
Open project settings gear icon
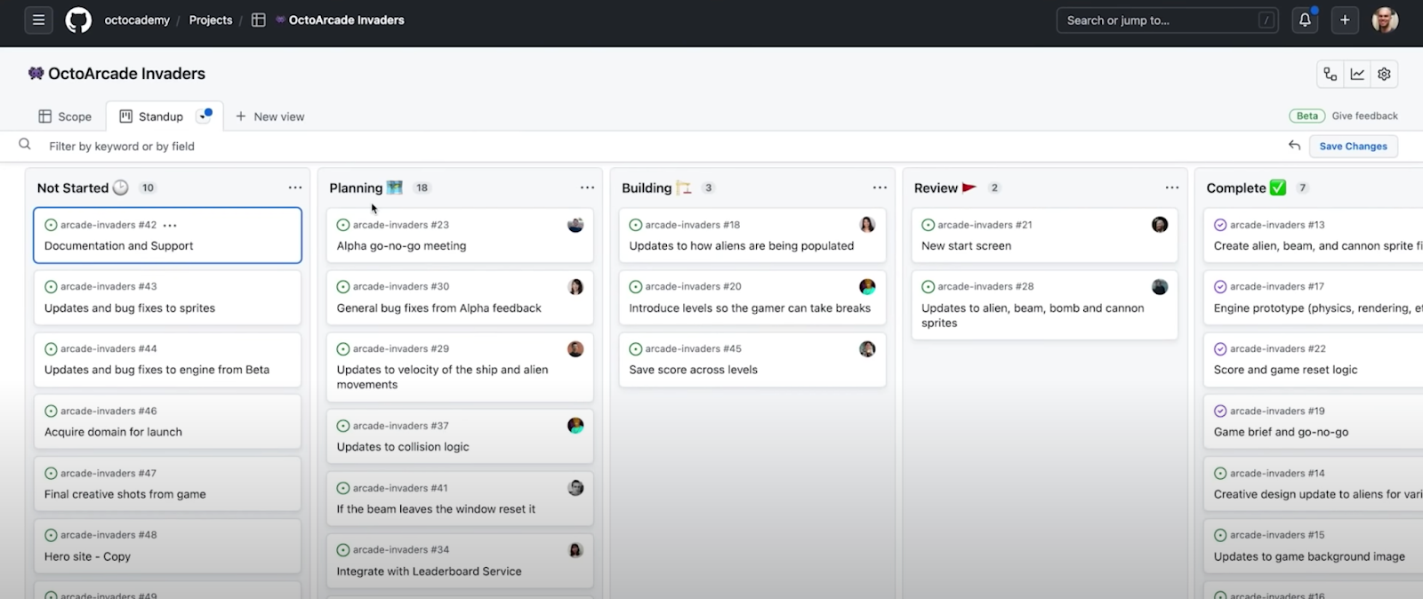coord(1384,74)
